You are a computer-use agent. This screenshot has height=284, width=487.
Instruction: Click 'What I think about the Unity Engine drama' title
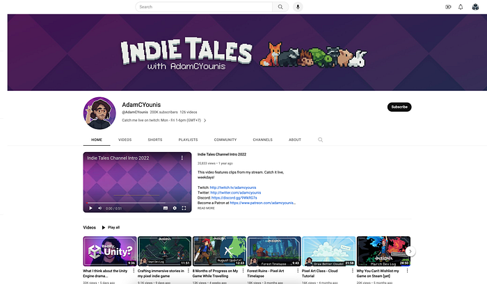(x=105, y=274)
